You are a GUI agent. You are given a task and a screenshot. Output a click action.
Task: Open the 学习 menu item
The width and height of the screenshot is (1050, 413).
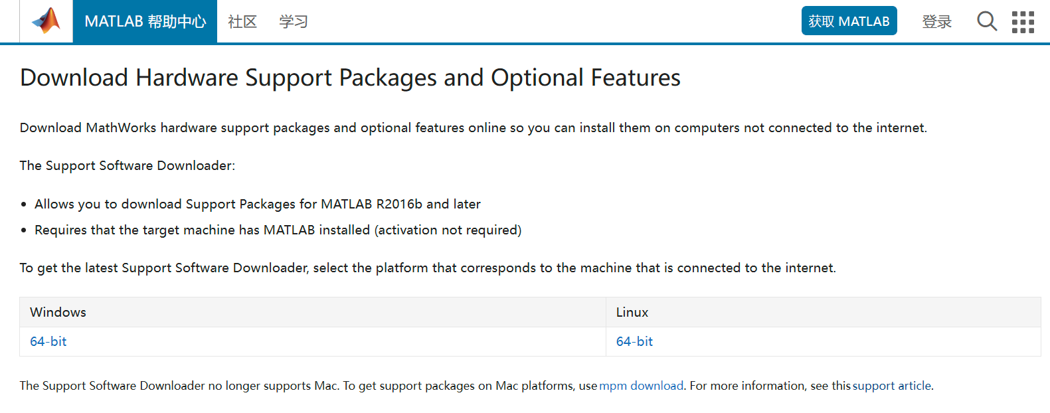click(x=294, y=22)
